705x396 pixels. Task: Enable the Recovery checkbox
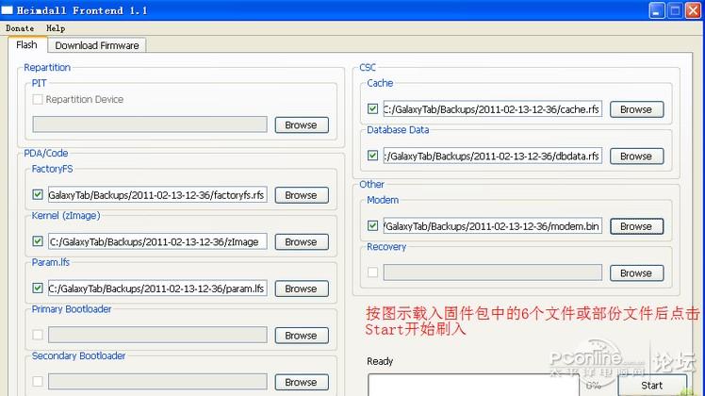(372, 272)
